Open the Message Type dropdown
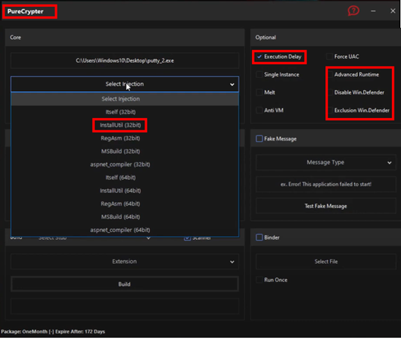The height and width of the screenshot is (339, 401). (325, 163)
